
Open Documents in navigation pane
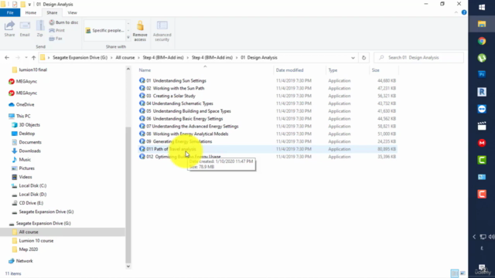tap(30, 142)
